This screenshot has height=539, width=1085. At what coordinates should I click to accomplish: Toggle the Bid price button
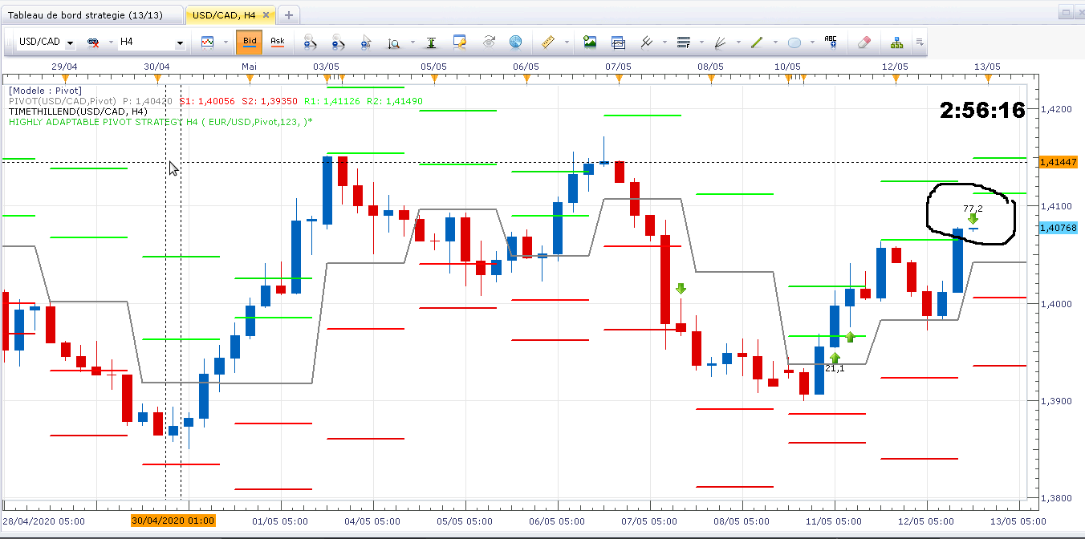pyautogui.click(x=250, y=43)
